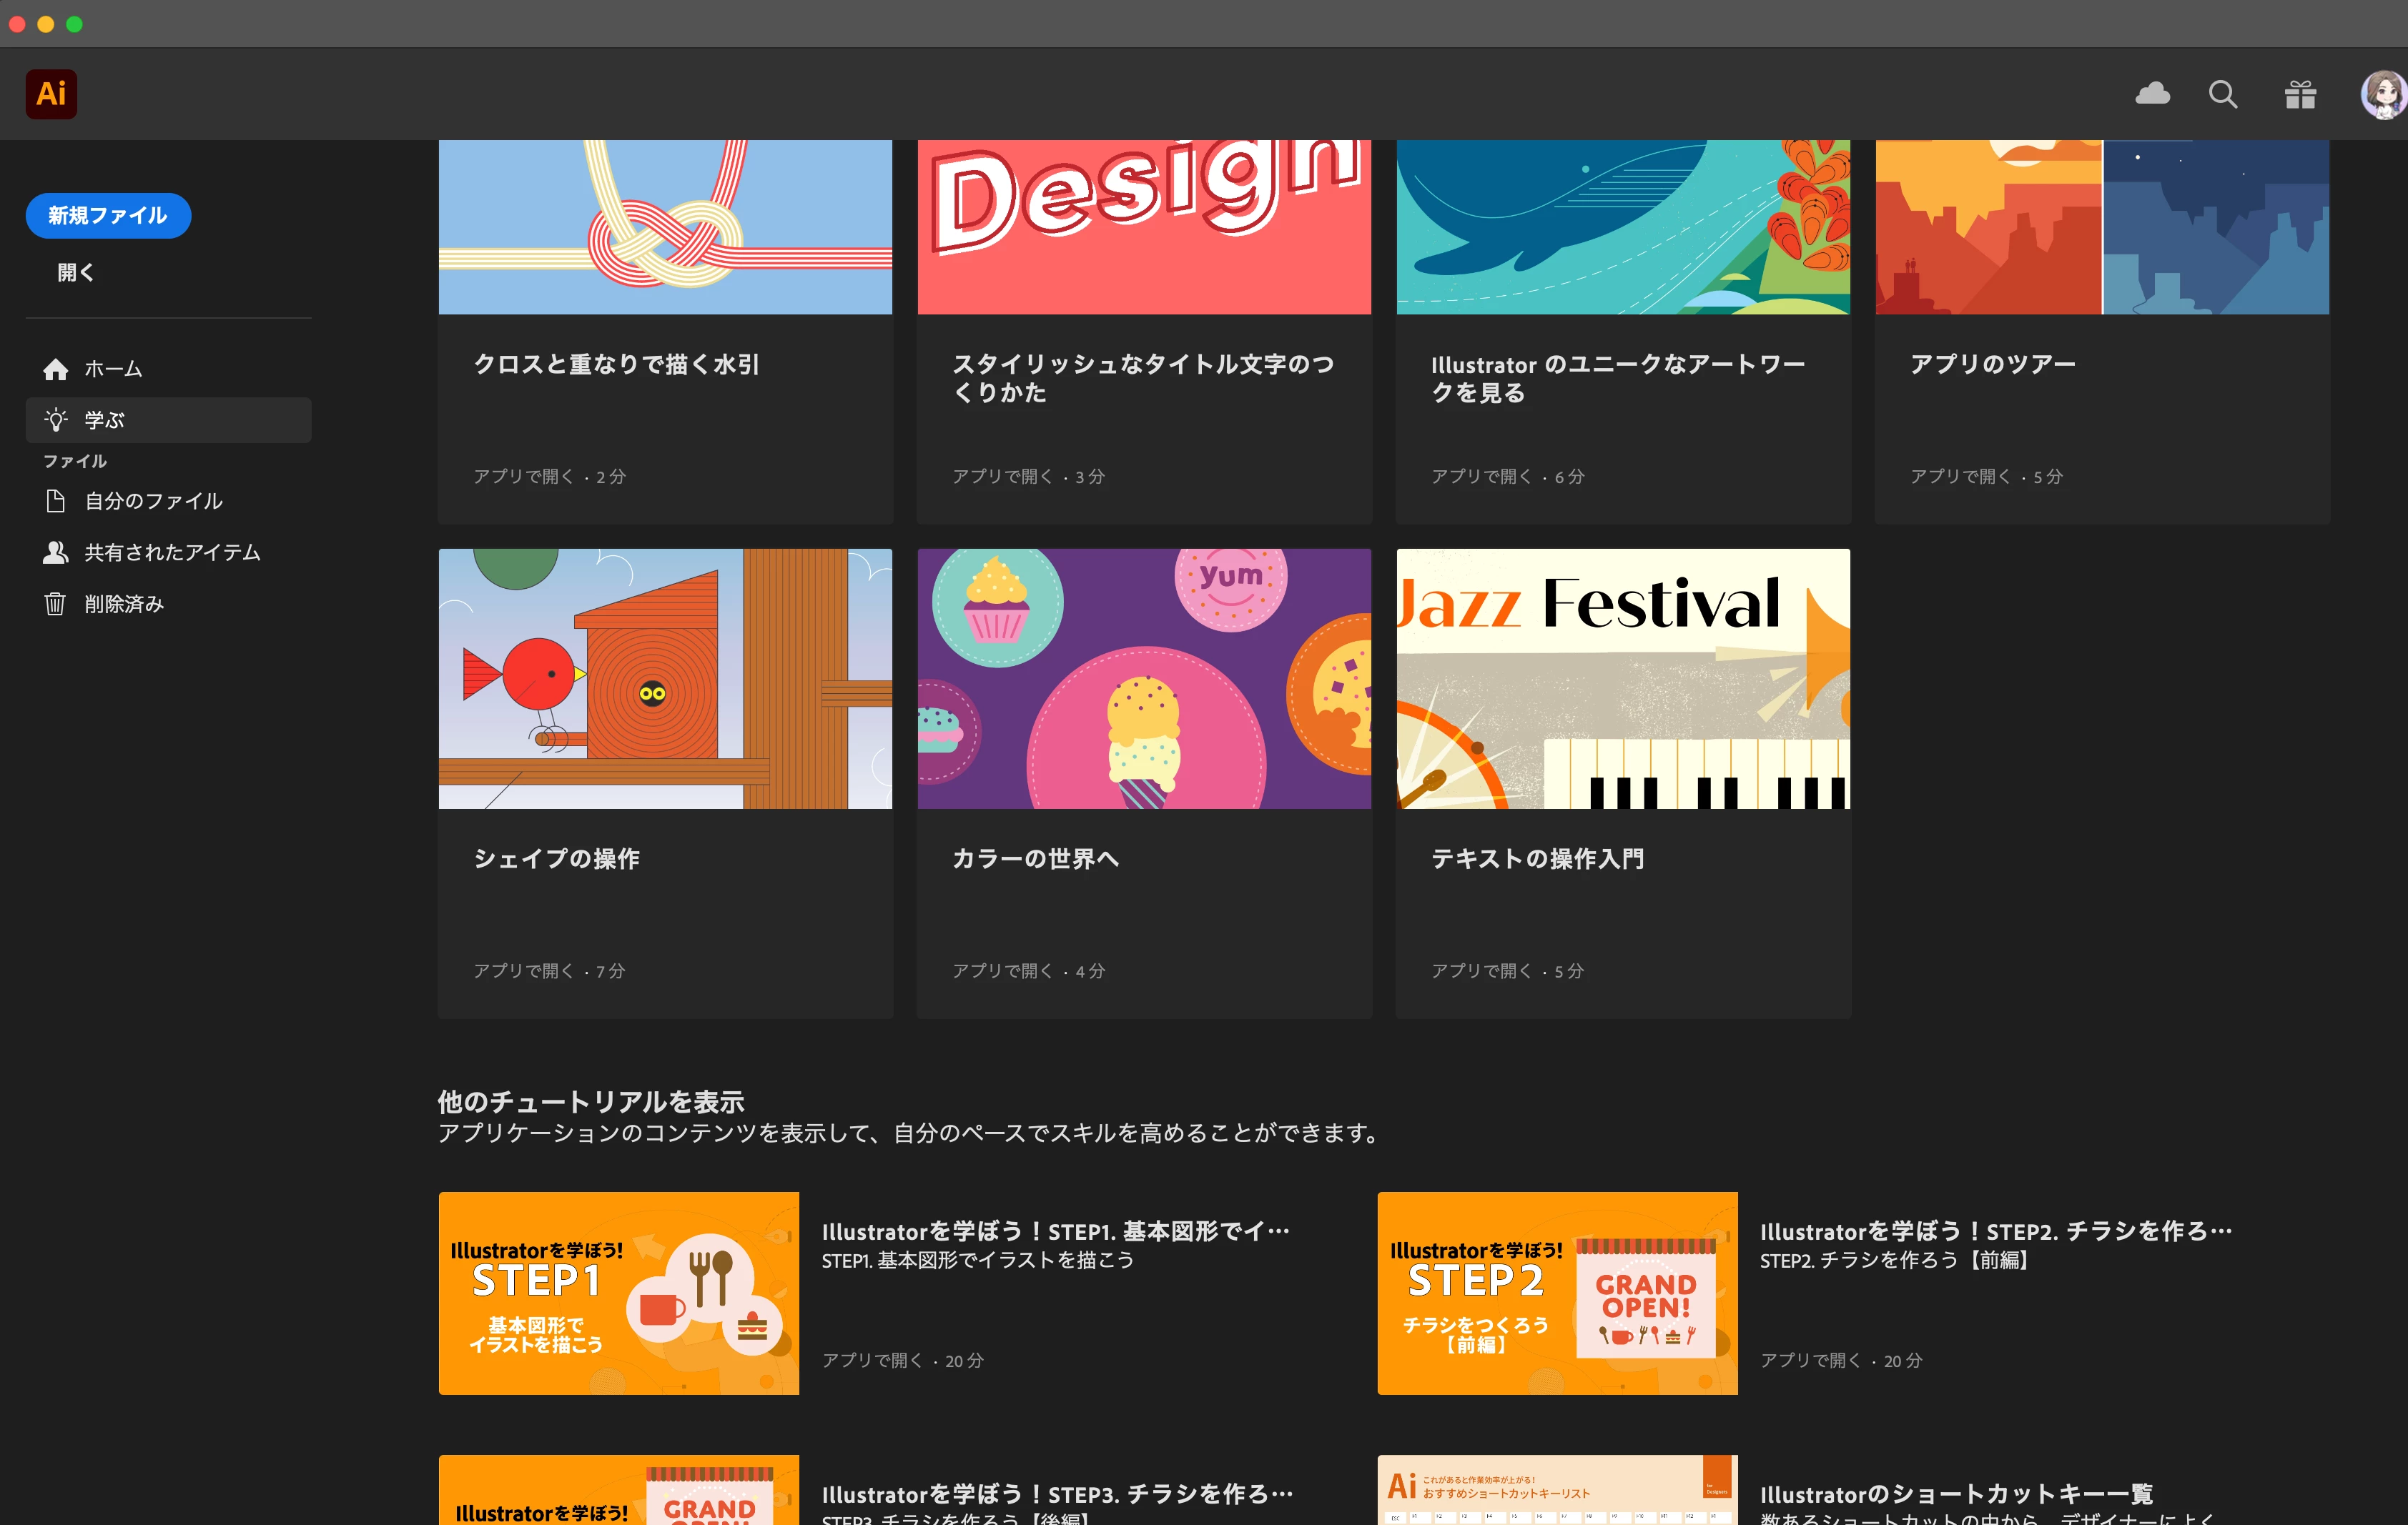Click the trash icon for 削除済み
This screenshot has width=2408, height=1525.
click(x=55, y=604)
